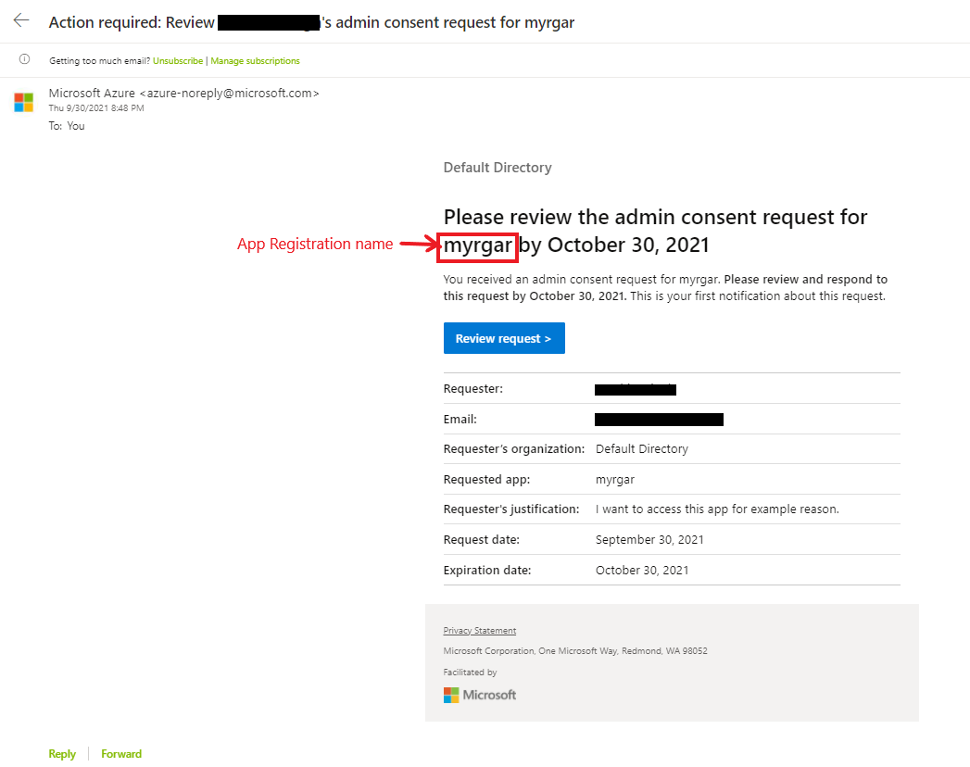Click Reply at the bottom

coord(62,753)
